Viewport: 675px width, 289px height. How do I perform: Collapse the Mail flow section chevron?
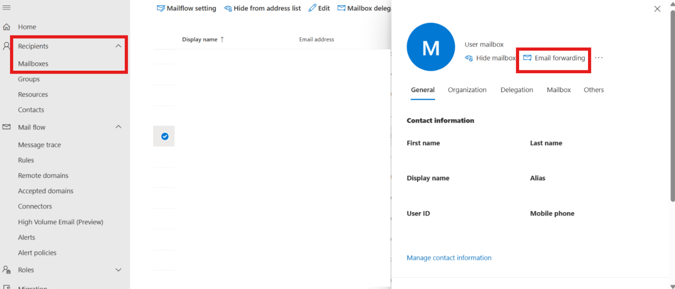point(118,127)
